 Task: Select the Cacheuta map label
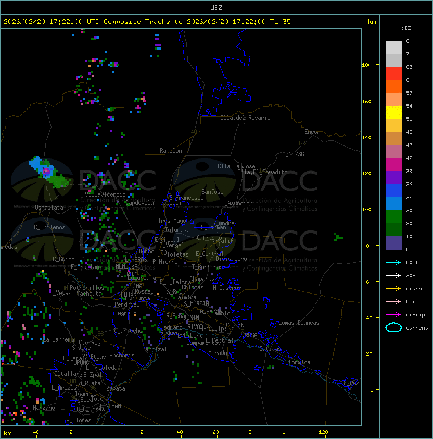click(x=90, y=294)
